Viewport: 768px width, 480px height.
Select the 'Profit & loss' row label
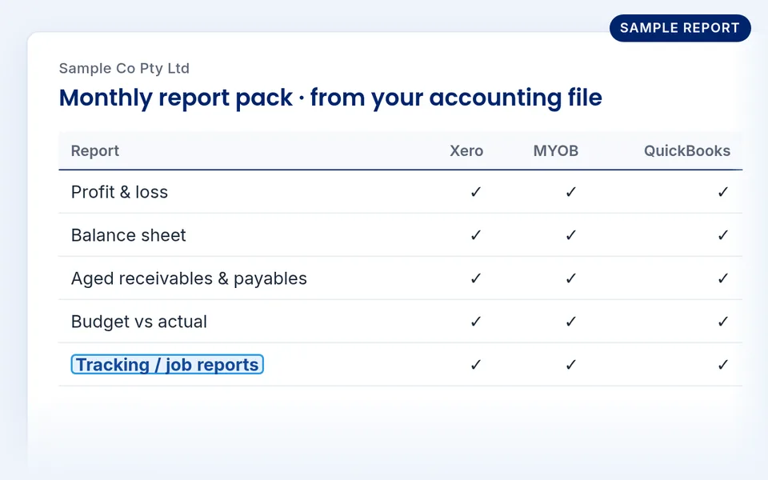pos(119,192)
